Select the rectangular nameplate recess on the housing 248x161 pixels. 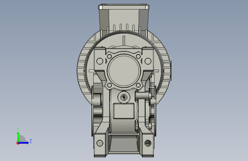pos(124,111)
